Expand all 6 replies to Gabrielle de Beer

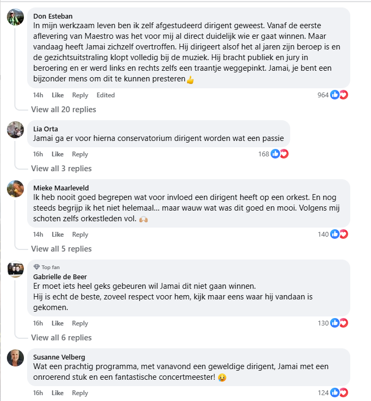(x=61, y=338)
